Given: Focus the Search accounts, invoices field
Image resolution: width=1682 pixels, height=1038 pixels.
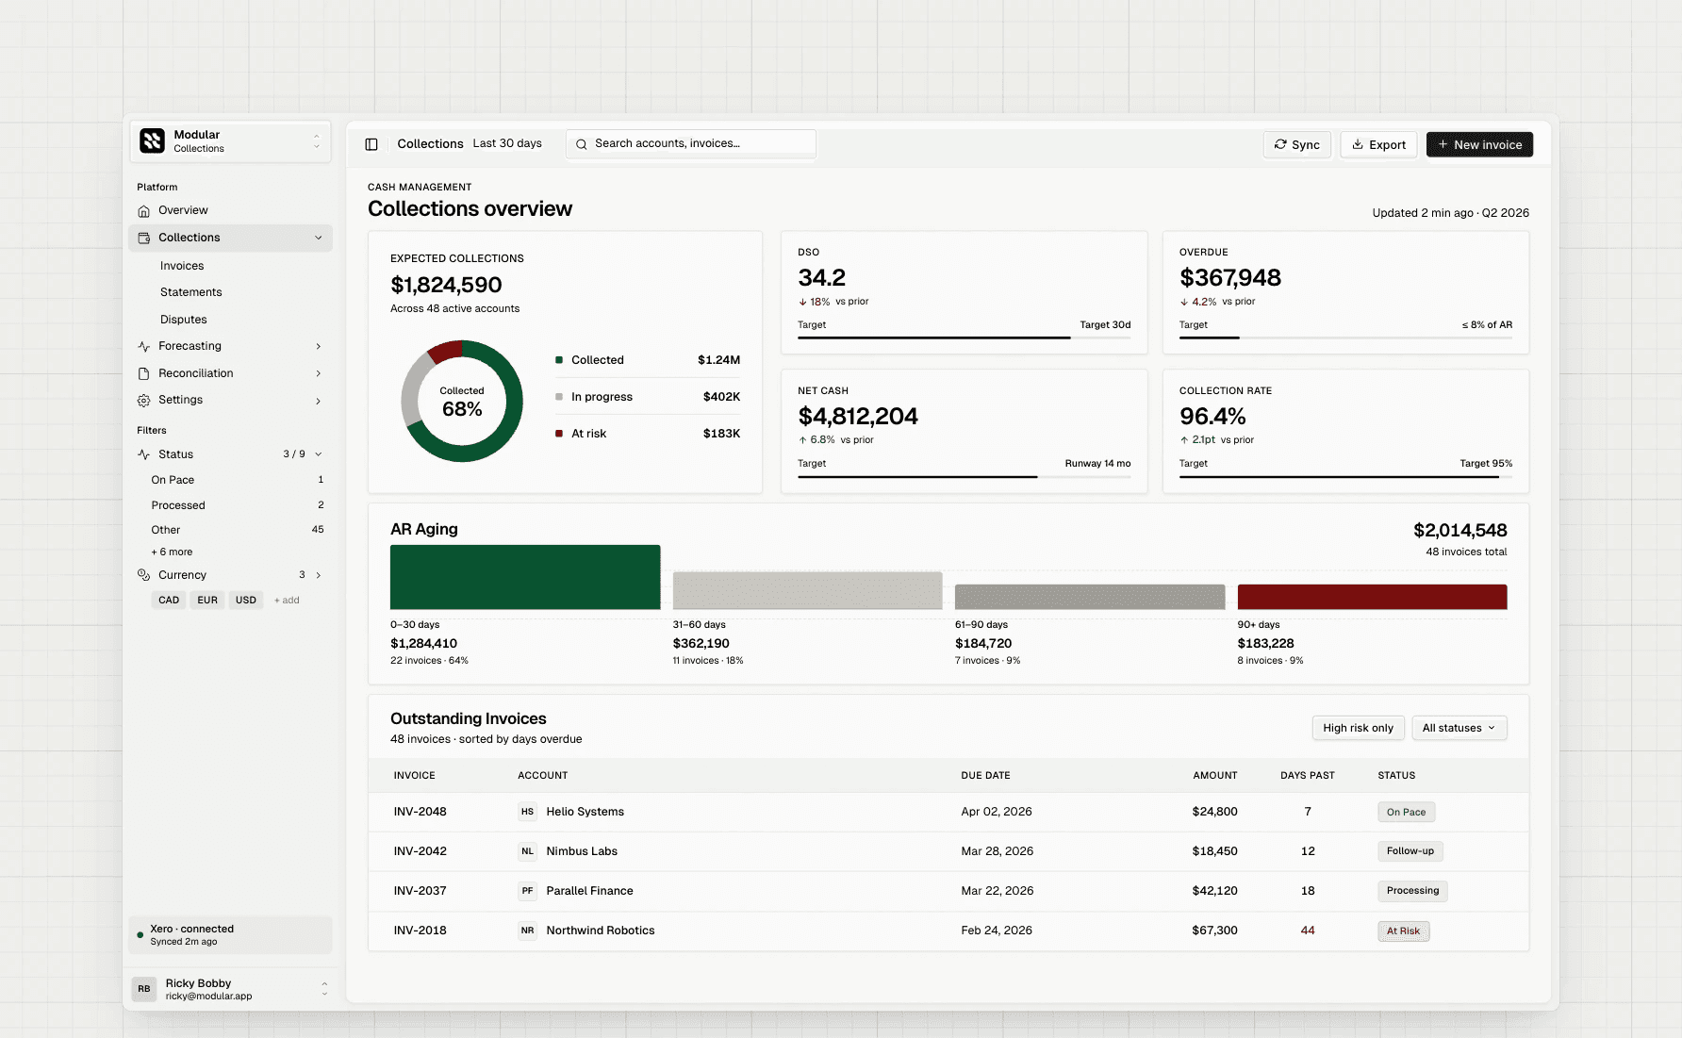Looking at the screenshot, I should coord(691,144).
